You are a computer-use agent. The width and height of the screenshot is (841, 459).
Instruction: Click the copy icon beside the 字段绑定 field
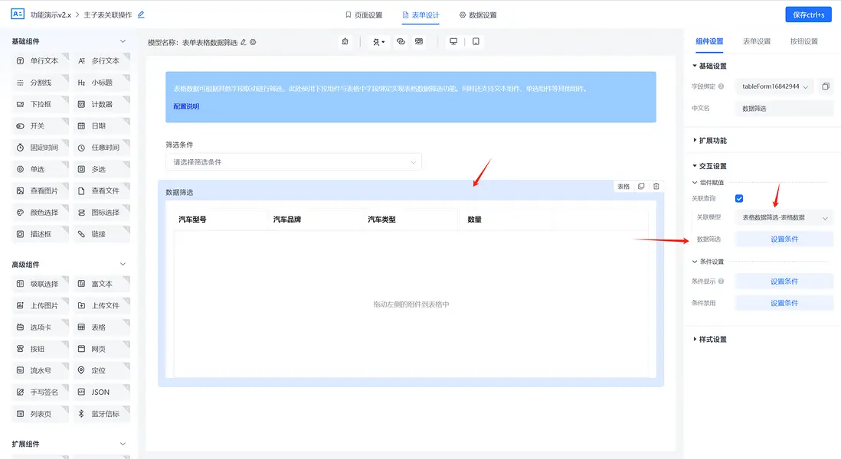[826, 86]
